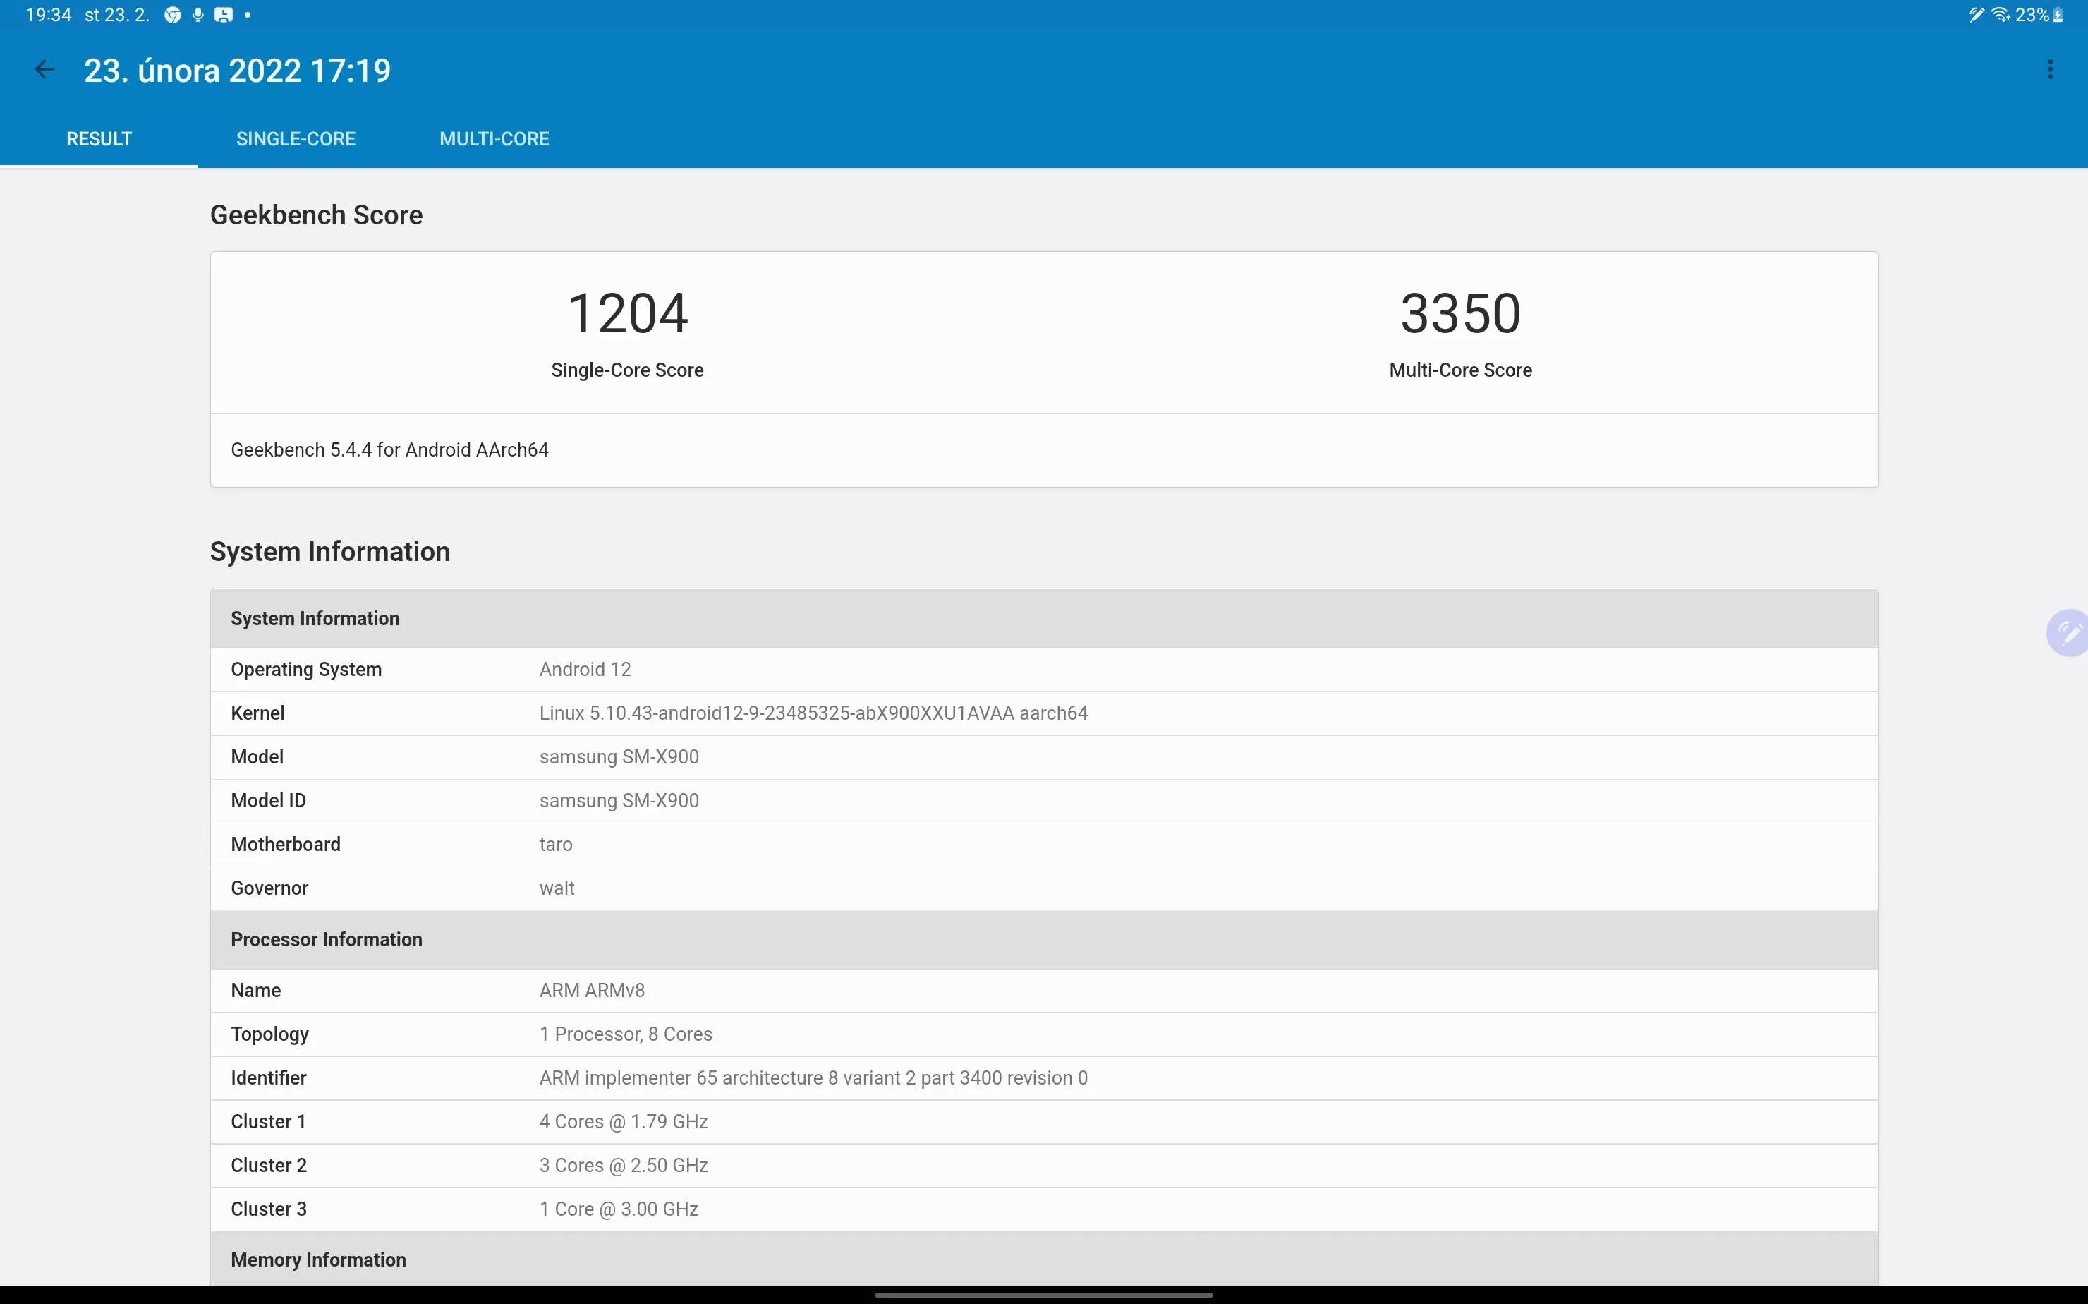The image size is (2088, 1304).
Task: Switch to the SINGLE-CORE tab
Action: click(296, 139)
